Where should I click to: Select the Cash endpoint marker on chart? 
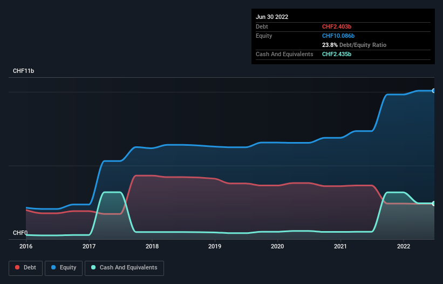tap(434, 204)
